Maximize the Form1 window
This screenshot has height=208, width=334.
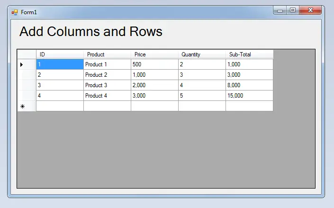293,10
